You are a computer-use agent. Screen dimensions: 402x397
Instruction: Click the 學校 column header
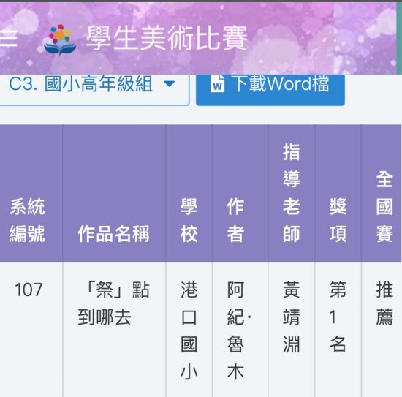coord(189,220)
